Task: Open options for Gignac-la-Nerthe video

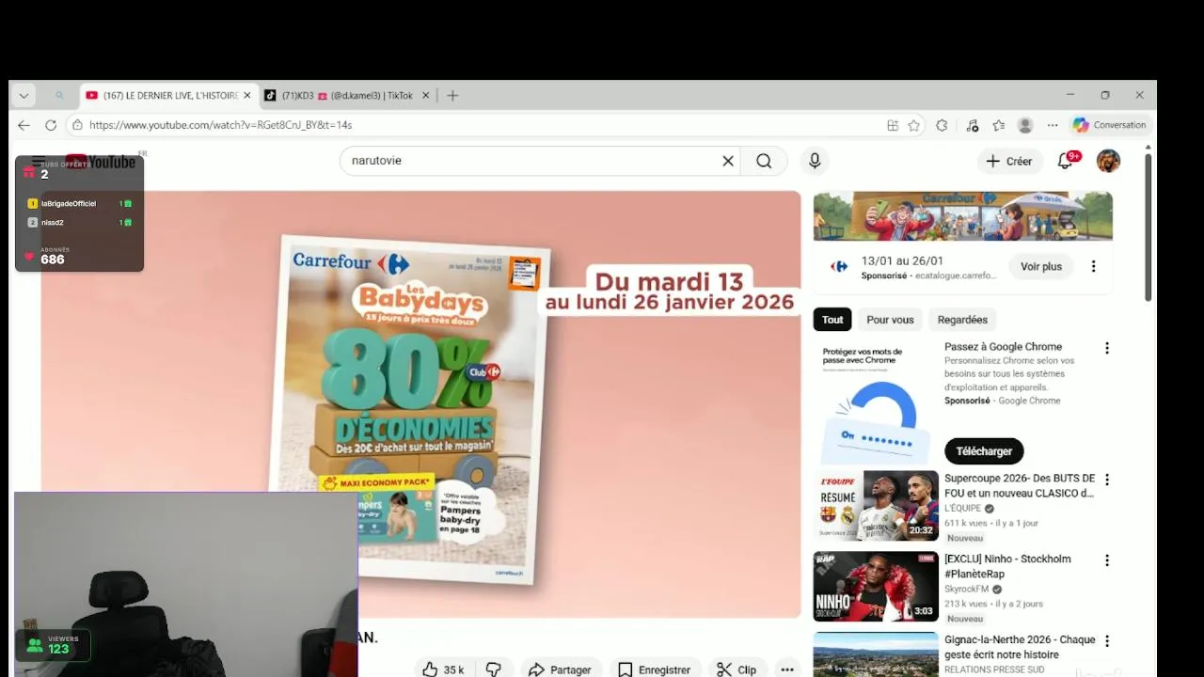Action: [x=1107, y=641]
